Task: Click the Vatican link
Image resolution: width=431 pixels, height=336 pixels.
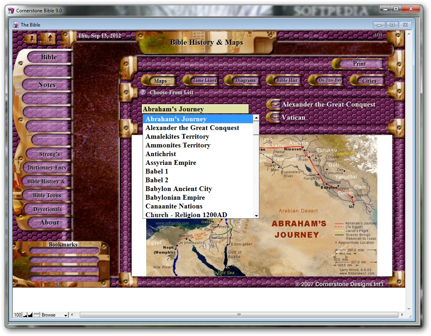Action: pyautogui.click(x=293, y=118)
